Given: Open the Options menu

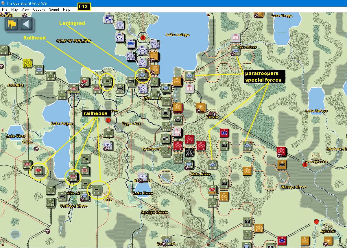Looking at the screenshot, I should [x=39, y=10].
